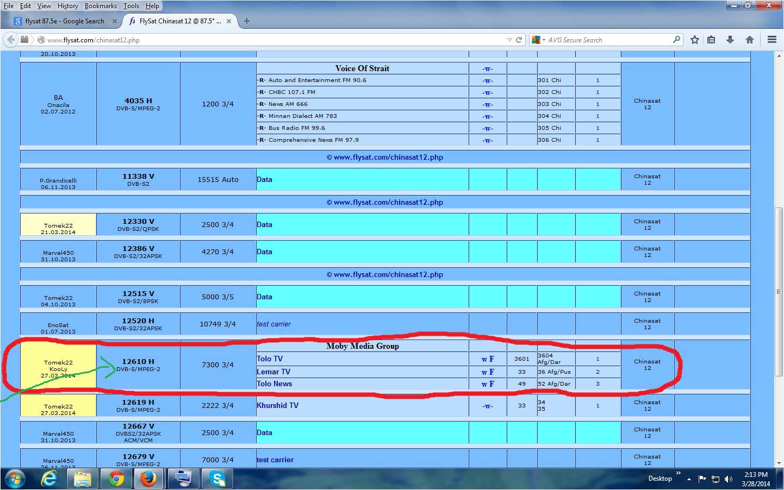Image resolution: width=784 pixels, height=490 pixels.
Task: Open File Explorer from the taskbar
Action: [x=82, y=479]
